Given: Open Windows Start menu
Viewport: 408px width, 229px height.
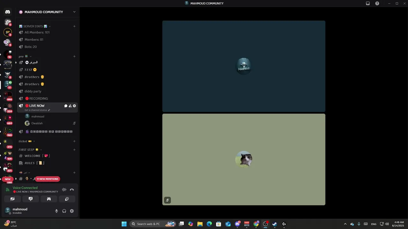Looking at the screenshot, I should point(124,224).
